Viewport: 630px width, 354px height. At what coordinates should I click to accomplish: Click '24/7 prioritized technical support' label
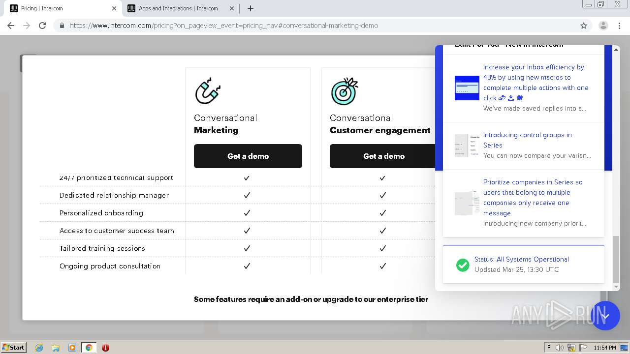116,177
